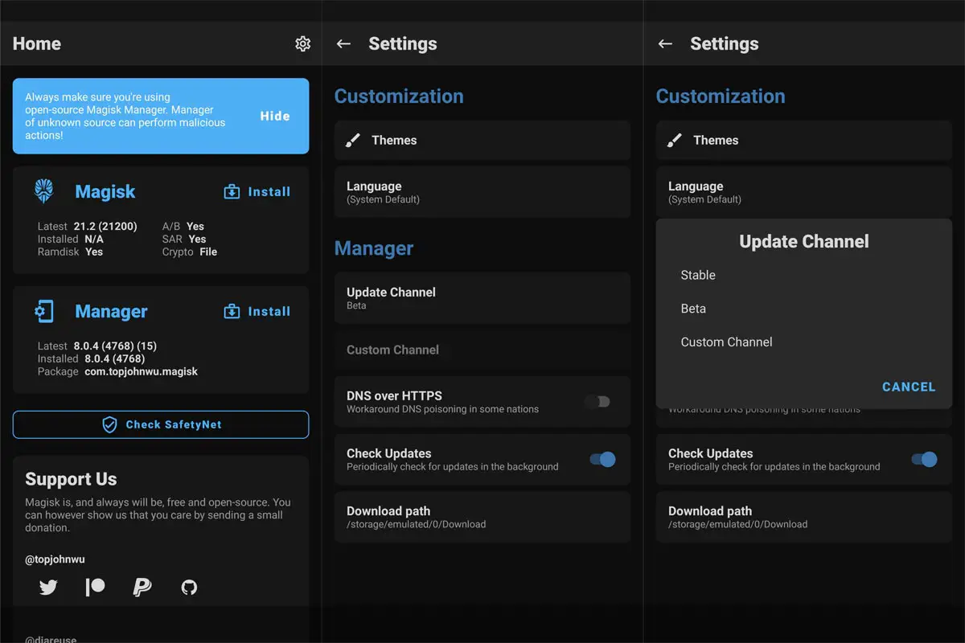Open Language setting above the Update Channel dialog
Screen dimensions: 965x643
click(x=804, y=192)
